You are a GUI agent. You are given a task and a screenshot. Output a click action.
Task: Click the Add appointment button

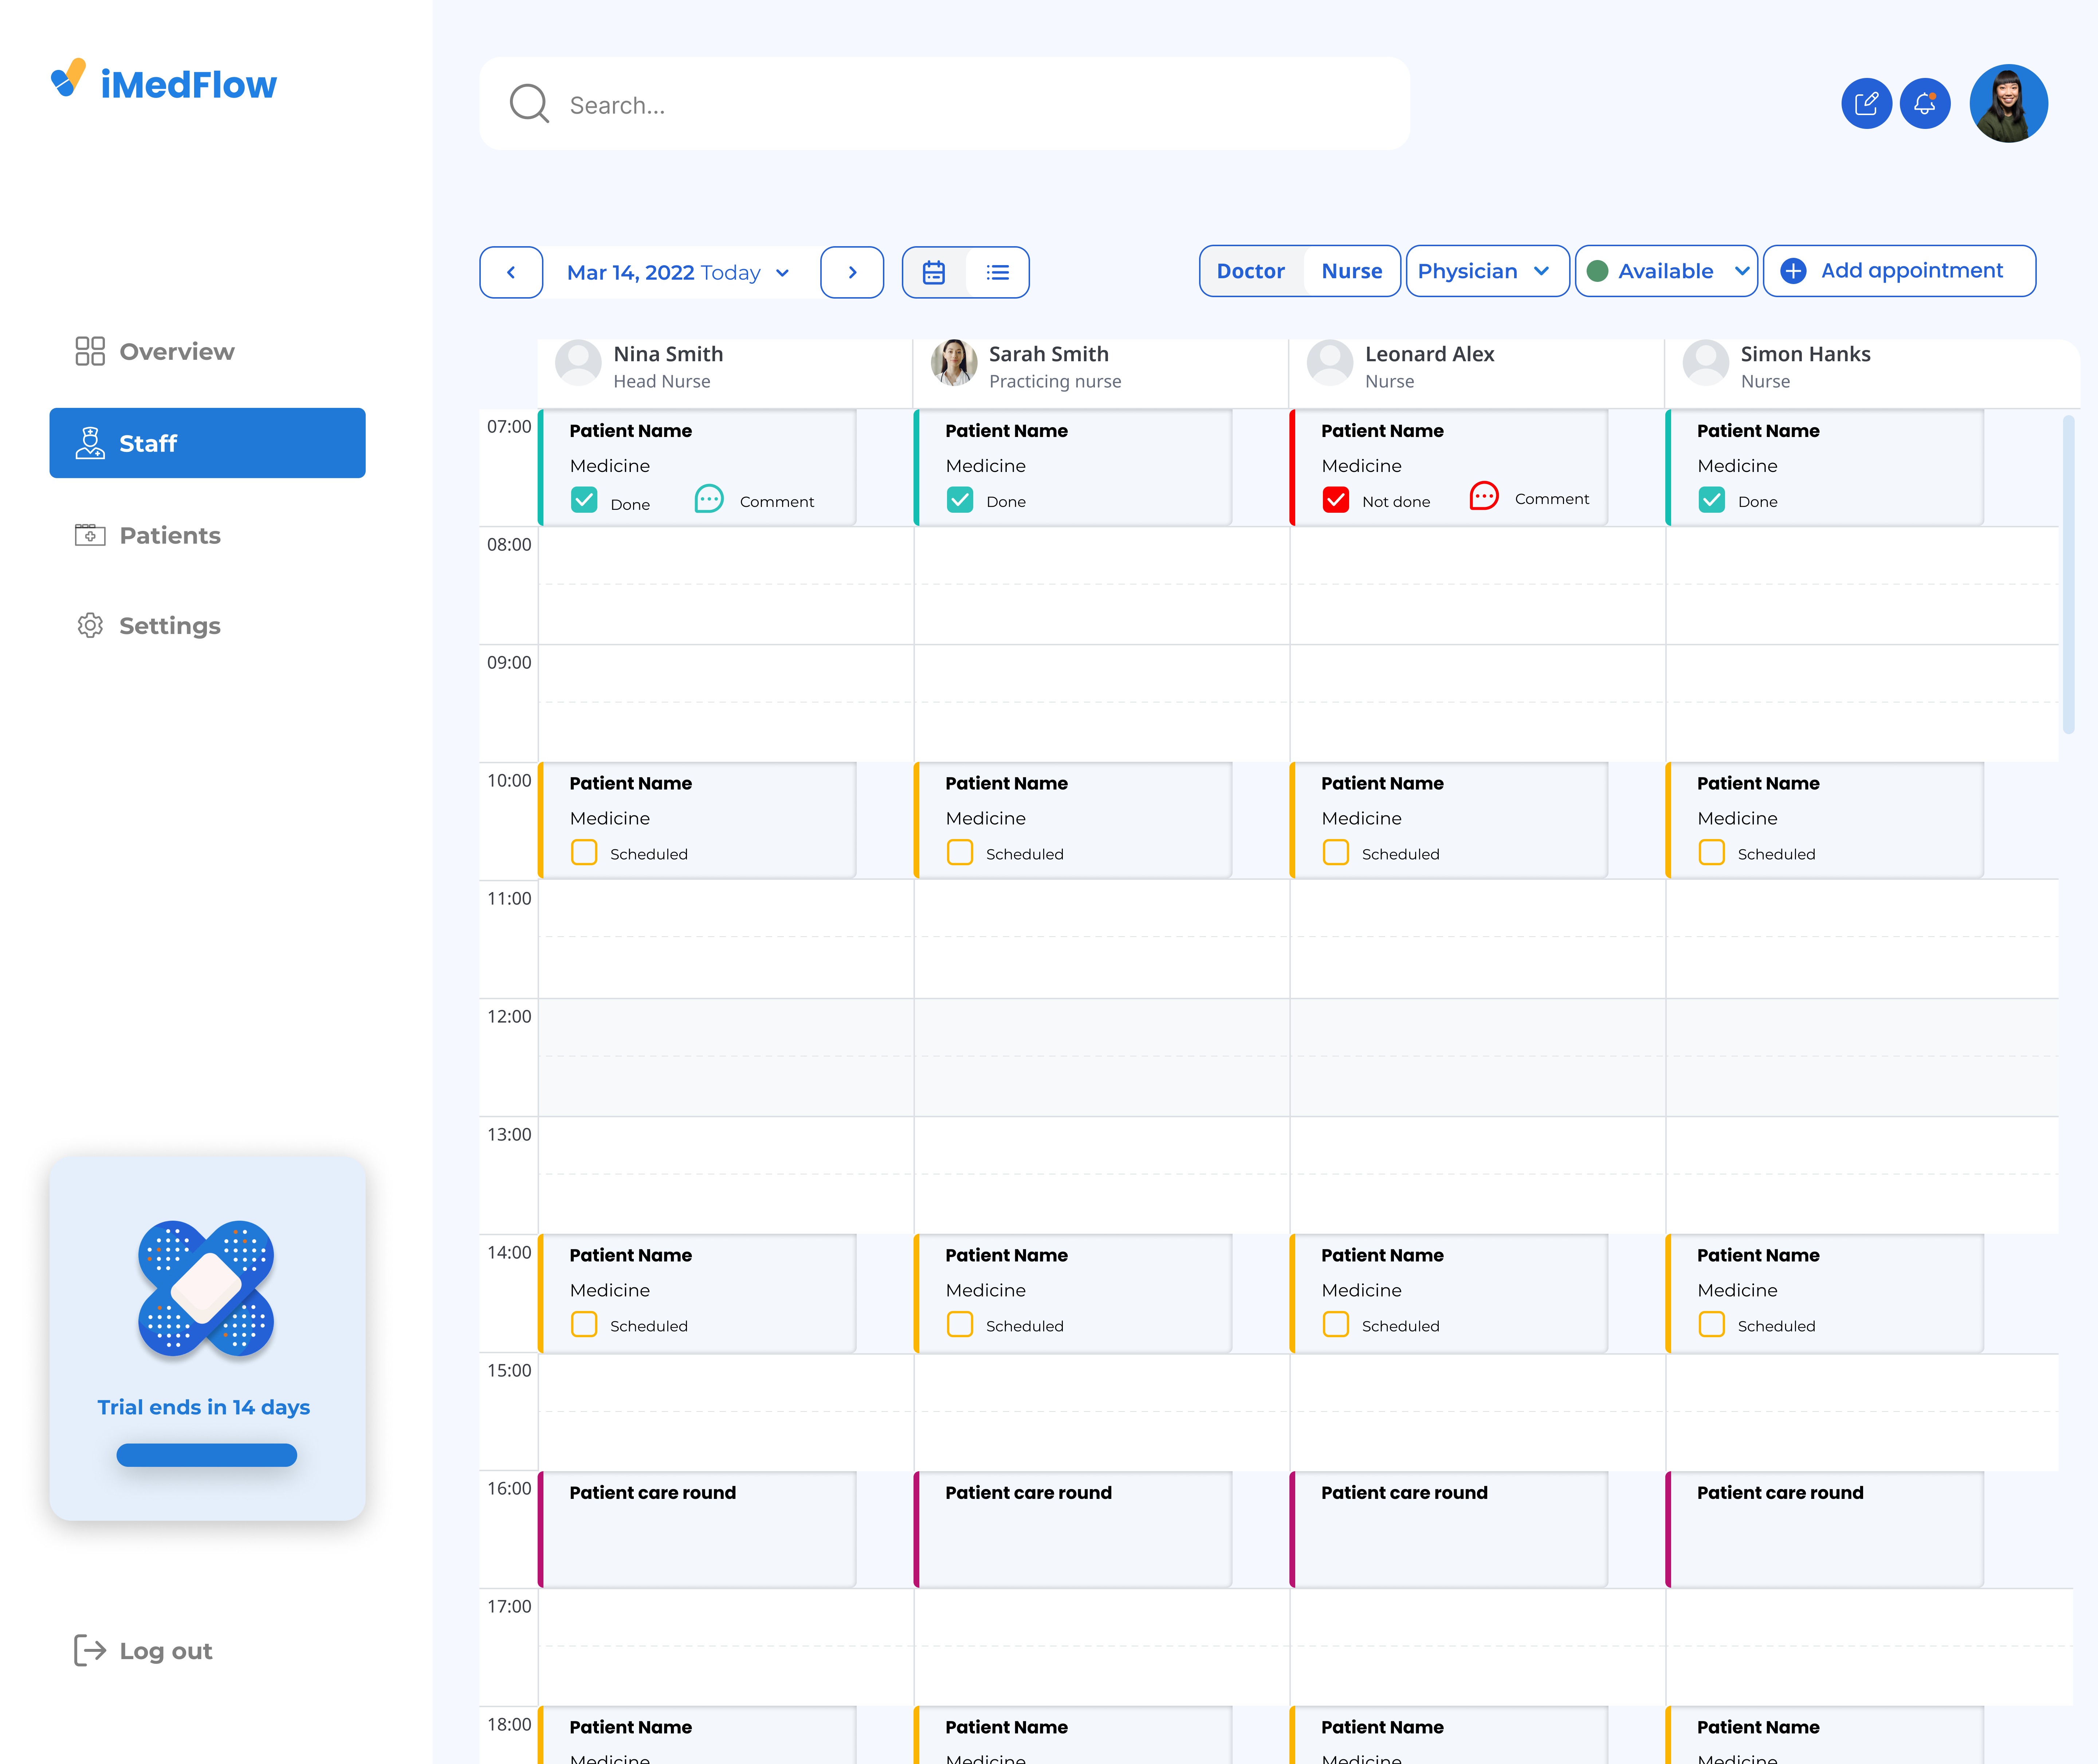coord(1899,271)
